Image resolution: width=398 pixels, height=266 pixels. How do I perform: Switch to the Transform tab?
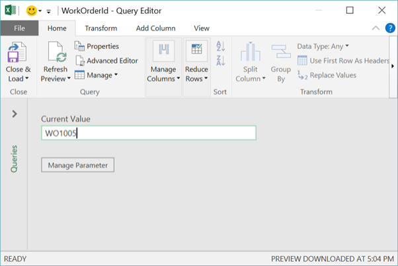coord(101,28)
